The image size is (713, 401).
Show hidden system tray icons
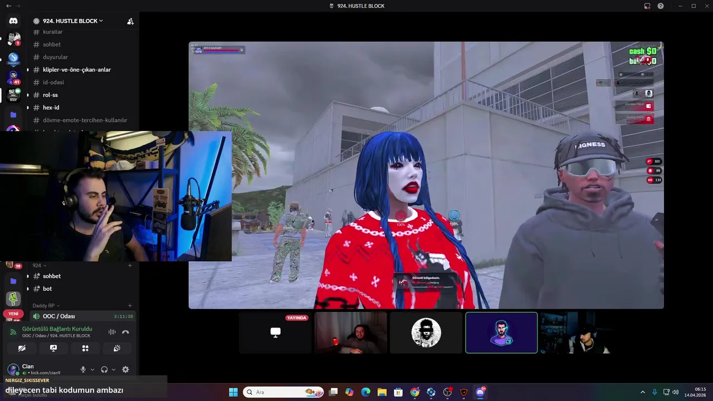point(643,392)
